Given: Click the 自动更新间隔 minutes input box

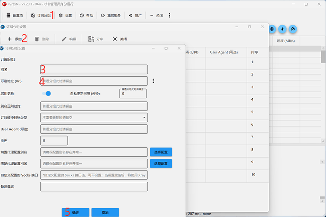Looking at the screenshot, I should click(x=133, y=94).
